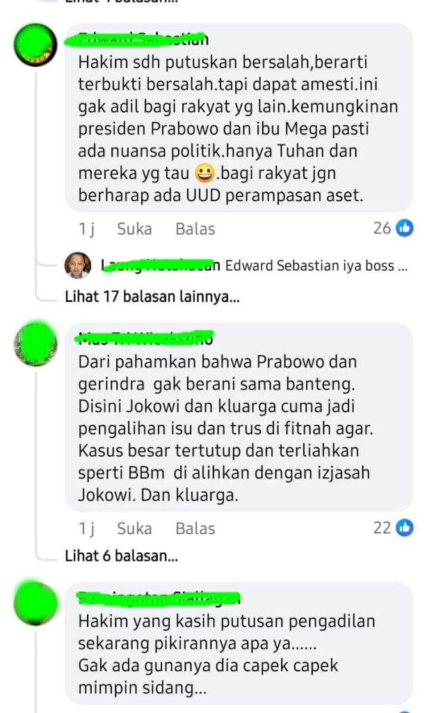Click Balas under the Prabowo dan gerindra comment

(195, 528)
